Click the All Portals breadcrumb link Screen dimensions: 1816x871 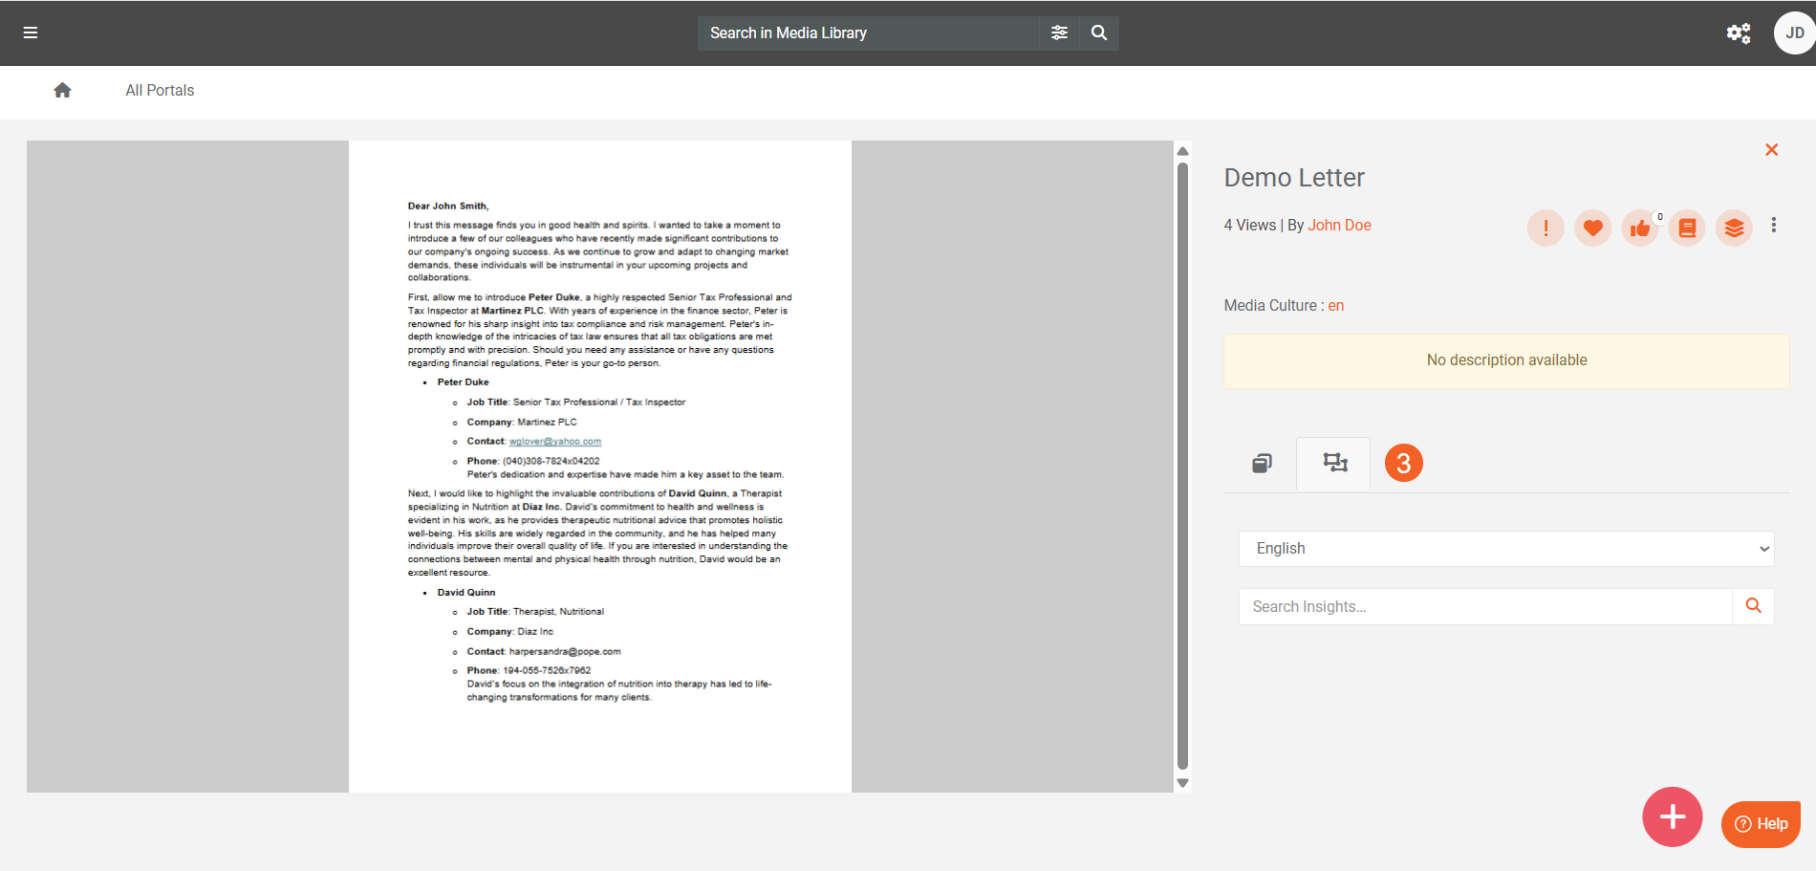(160, 90)
